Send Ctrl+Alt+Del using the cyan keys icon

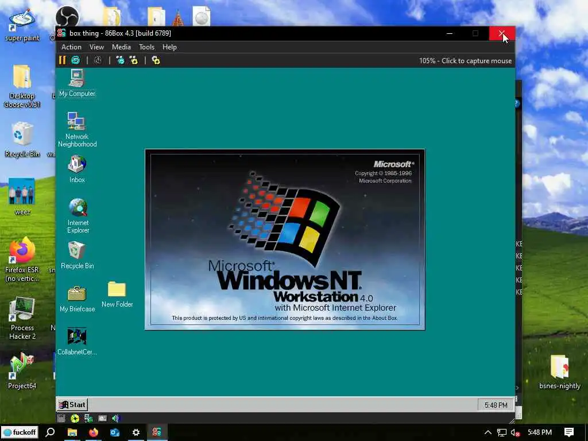[x=121, y=60]
